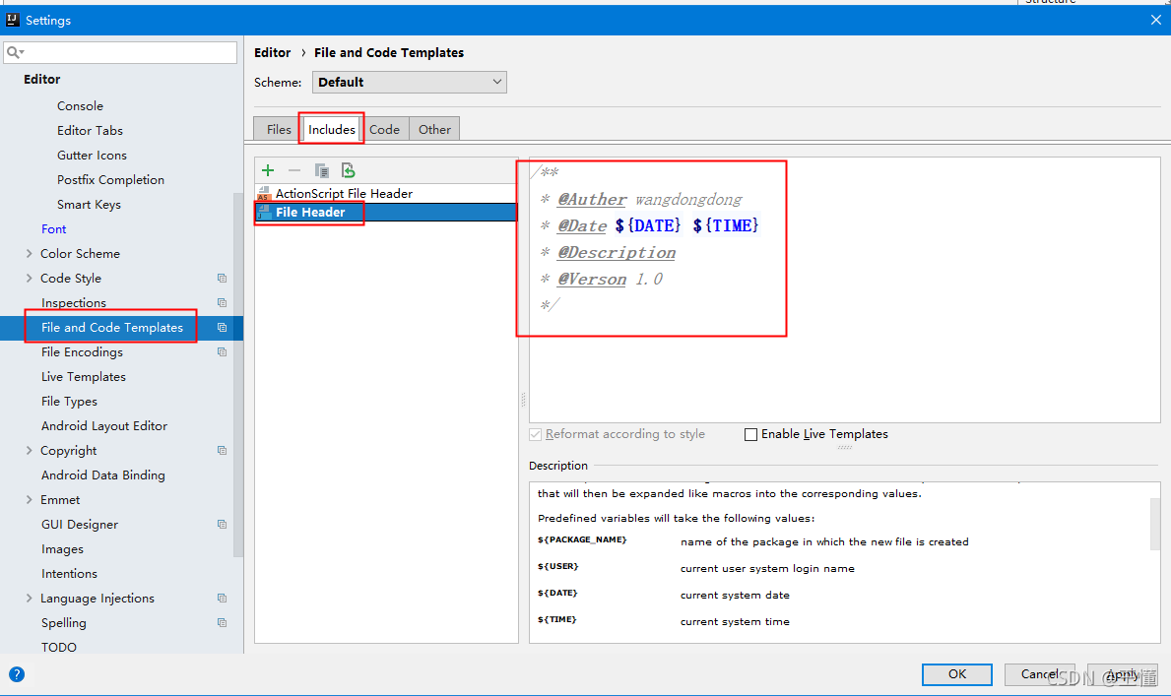
Task: Select ActionScript File Header template
Action: [386, 193]
